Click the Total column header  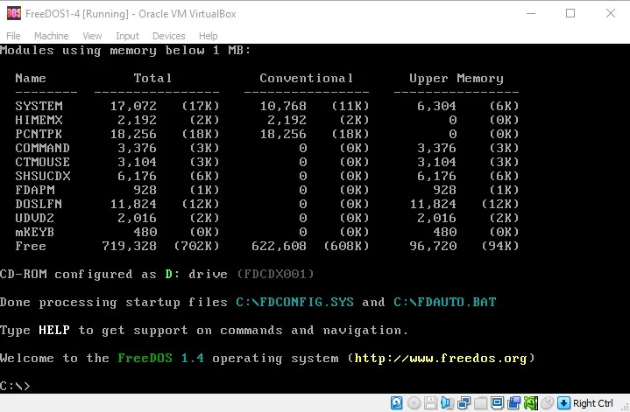click(x=152, y=78)
